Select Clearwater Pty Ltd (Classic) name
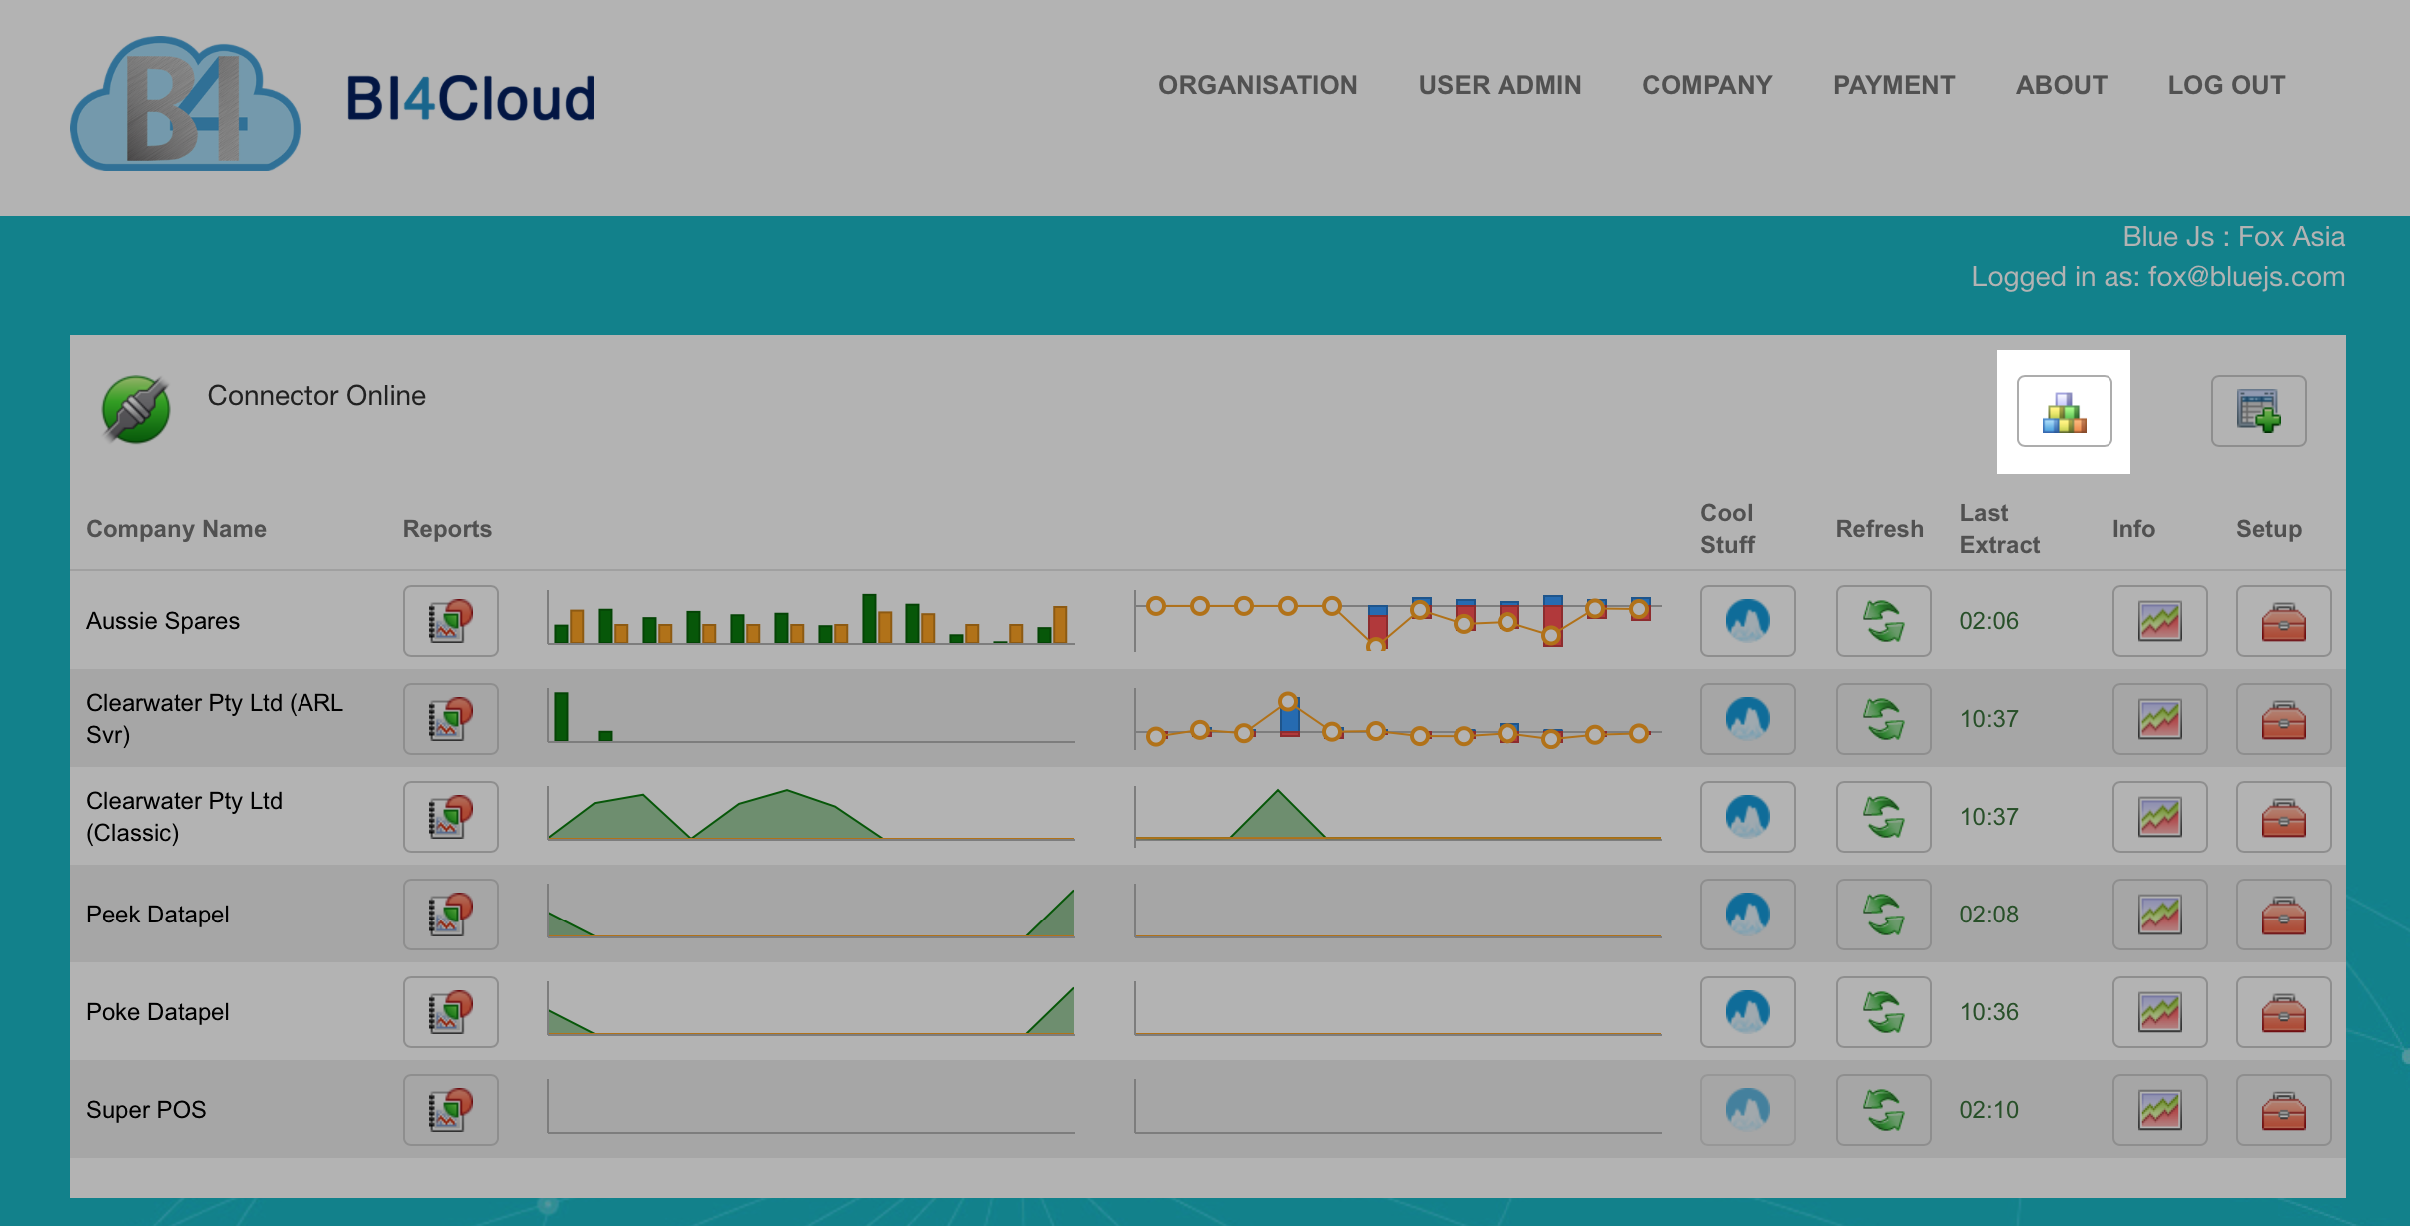Image resolution: width=2410 pixels, height=1226 pixels. 184,817
